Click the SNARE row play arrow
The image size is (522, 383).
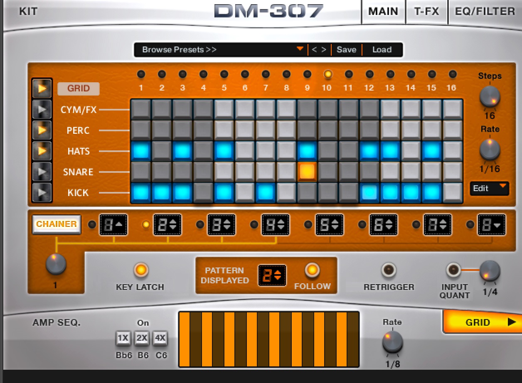pyautogui.click(x=42, y=172)
